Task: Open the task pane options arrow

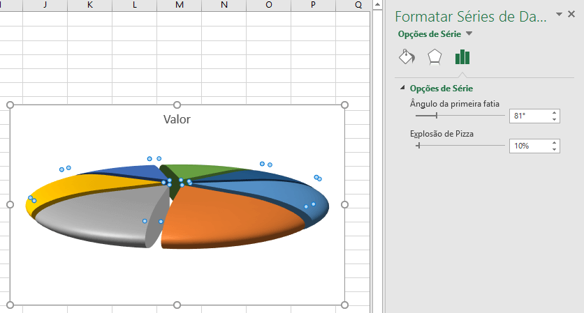Action: tap(559, 15)
